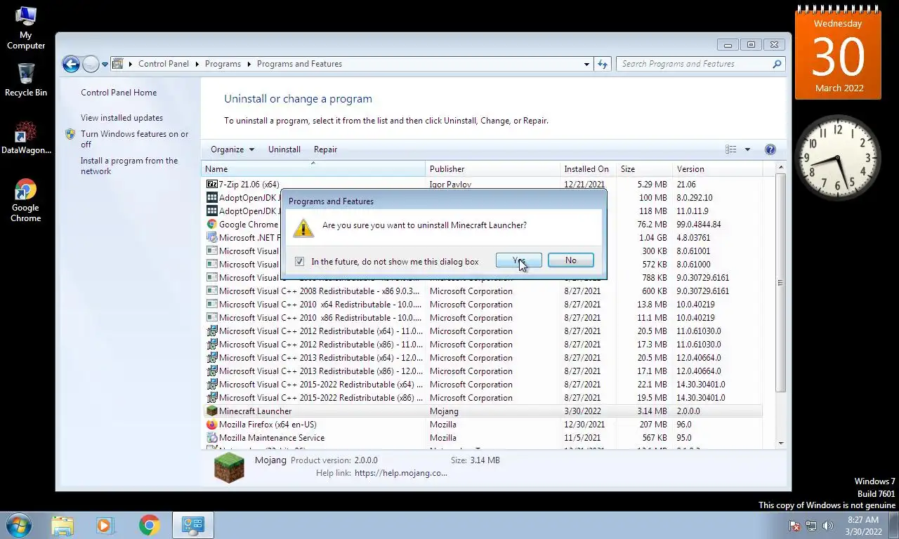Click the Refresh button beside address bar
Image resolution: width=899 pixels, height=539 pixels.
[x=603, y=64]
